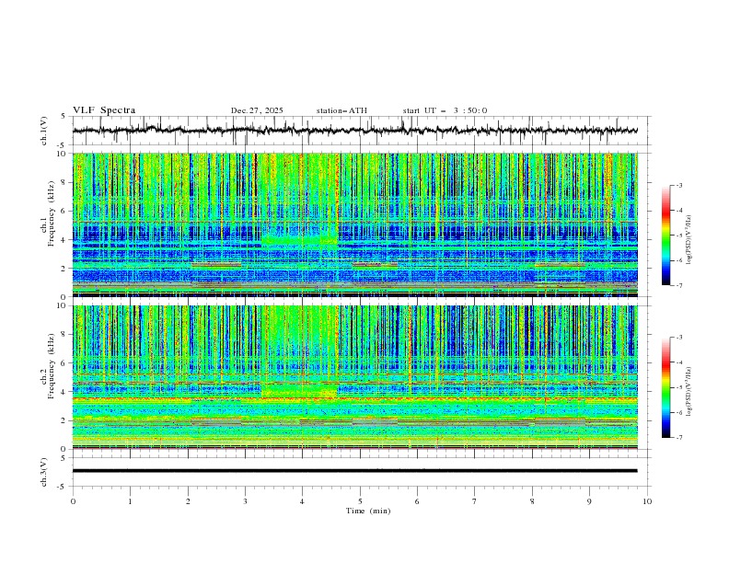Click the lower ch.2 color scale bar
The height and width of the screenshot is (563, 729).
666,387
